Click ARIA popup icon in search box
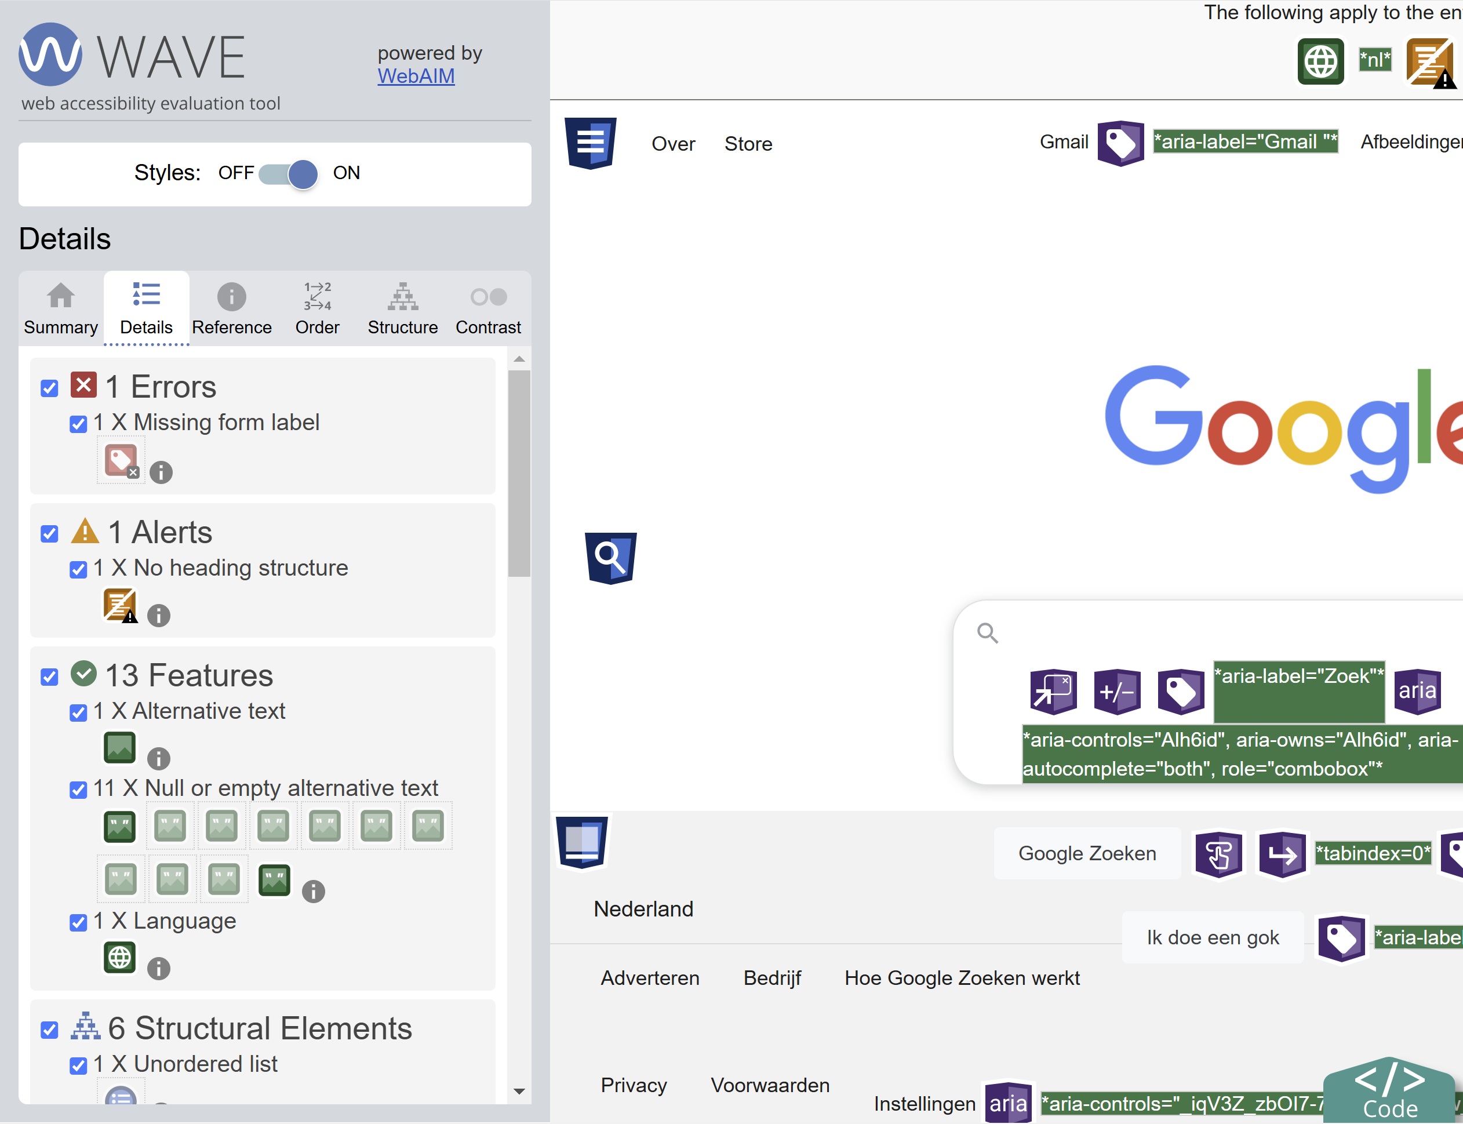1463x1124 pixels. coord(1054,691)
